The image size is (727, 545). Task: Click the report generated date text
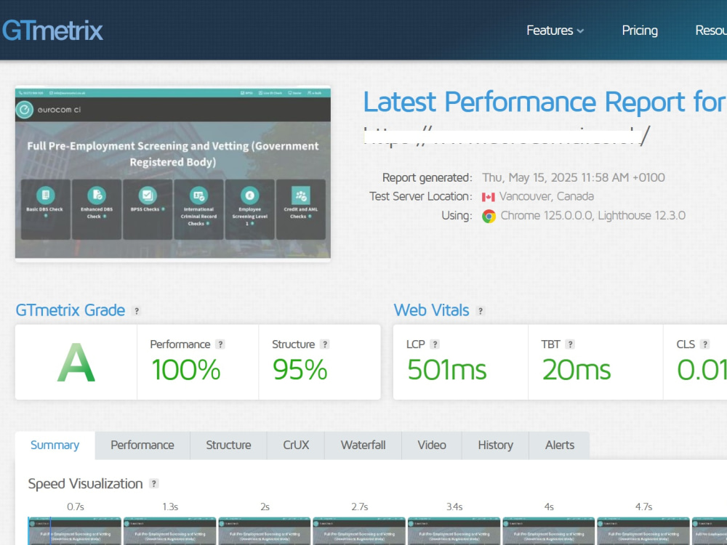574,177
